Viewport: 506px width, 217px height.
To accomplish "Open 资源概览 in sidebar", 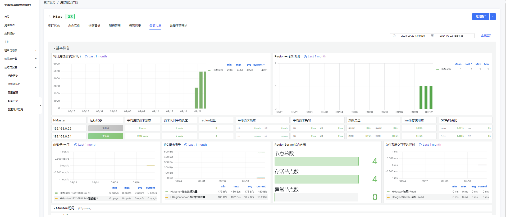I will pos(10,25).
